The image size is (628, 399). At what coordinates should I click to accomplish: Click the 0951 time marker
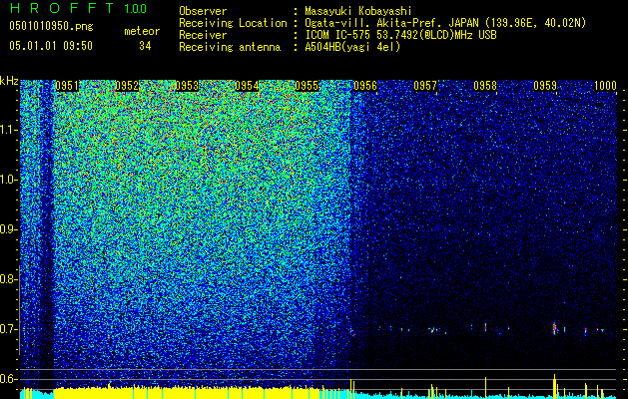tap(67, 86)
